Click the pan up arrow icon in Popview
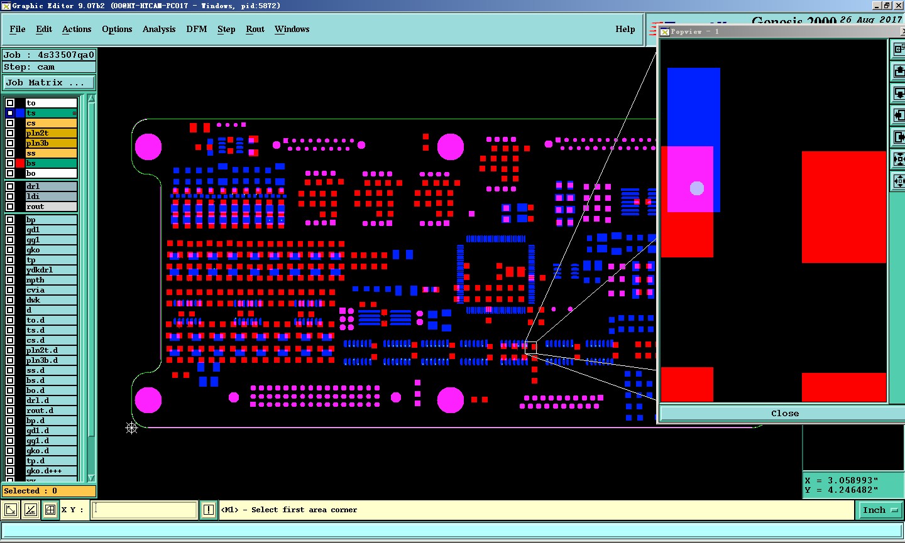Image resolution: width=905 pixels, height=543 pixels. coord(899,72)
